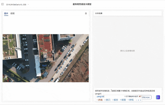Choose IME candidate 5 样纸
The height and width of the screenshot is (105, 165).
[131, 100]
